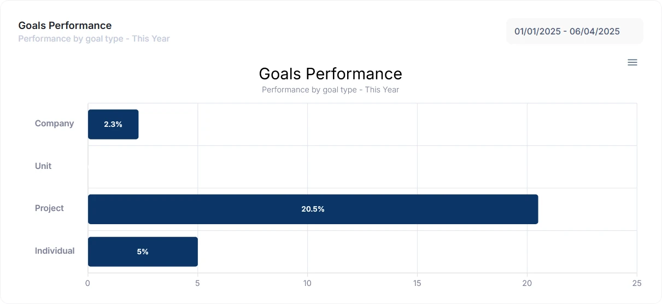Select the Company bar showing 2.3%
Image resolution: width=662 pixels, height=304 pixels.
(113, 124)
